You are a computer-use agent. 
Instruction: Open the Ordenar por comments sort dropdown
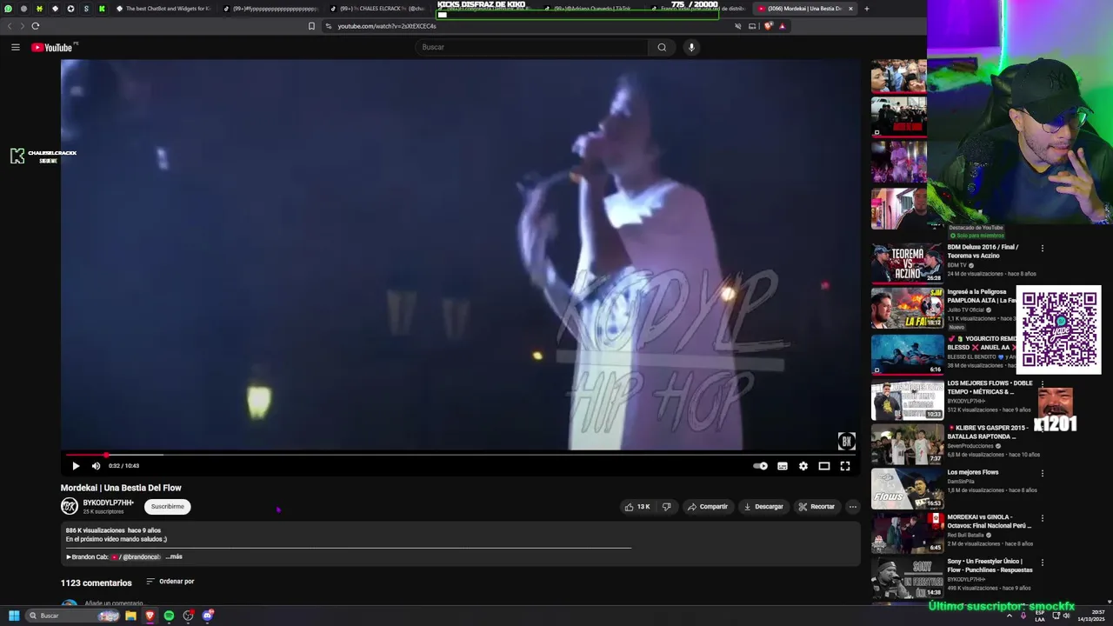pos(170,582)
